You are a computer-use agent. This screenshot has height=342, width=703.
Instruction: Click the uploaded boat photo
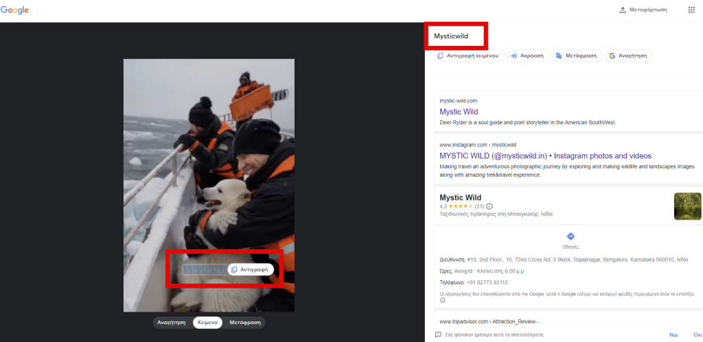[209, 185]
